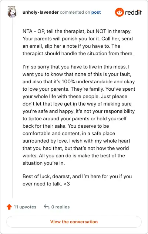
Task: Click the orange upvote arrow icon
Action: tap(9, 207)
